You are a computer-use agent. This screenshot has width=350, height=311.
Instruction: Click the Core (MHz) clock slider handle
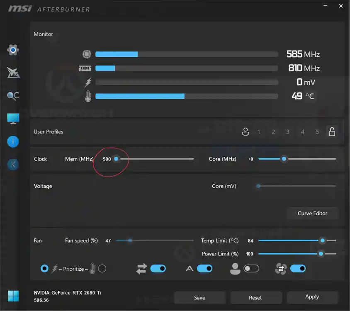tap(284, 159)
